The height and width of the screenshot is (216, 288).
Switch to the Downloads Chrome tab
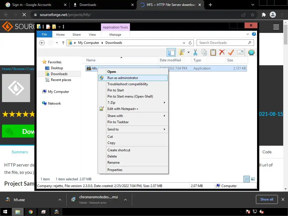pyautogui.click(x=103, y=5)
